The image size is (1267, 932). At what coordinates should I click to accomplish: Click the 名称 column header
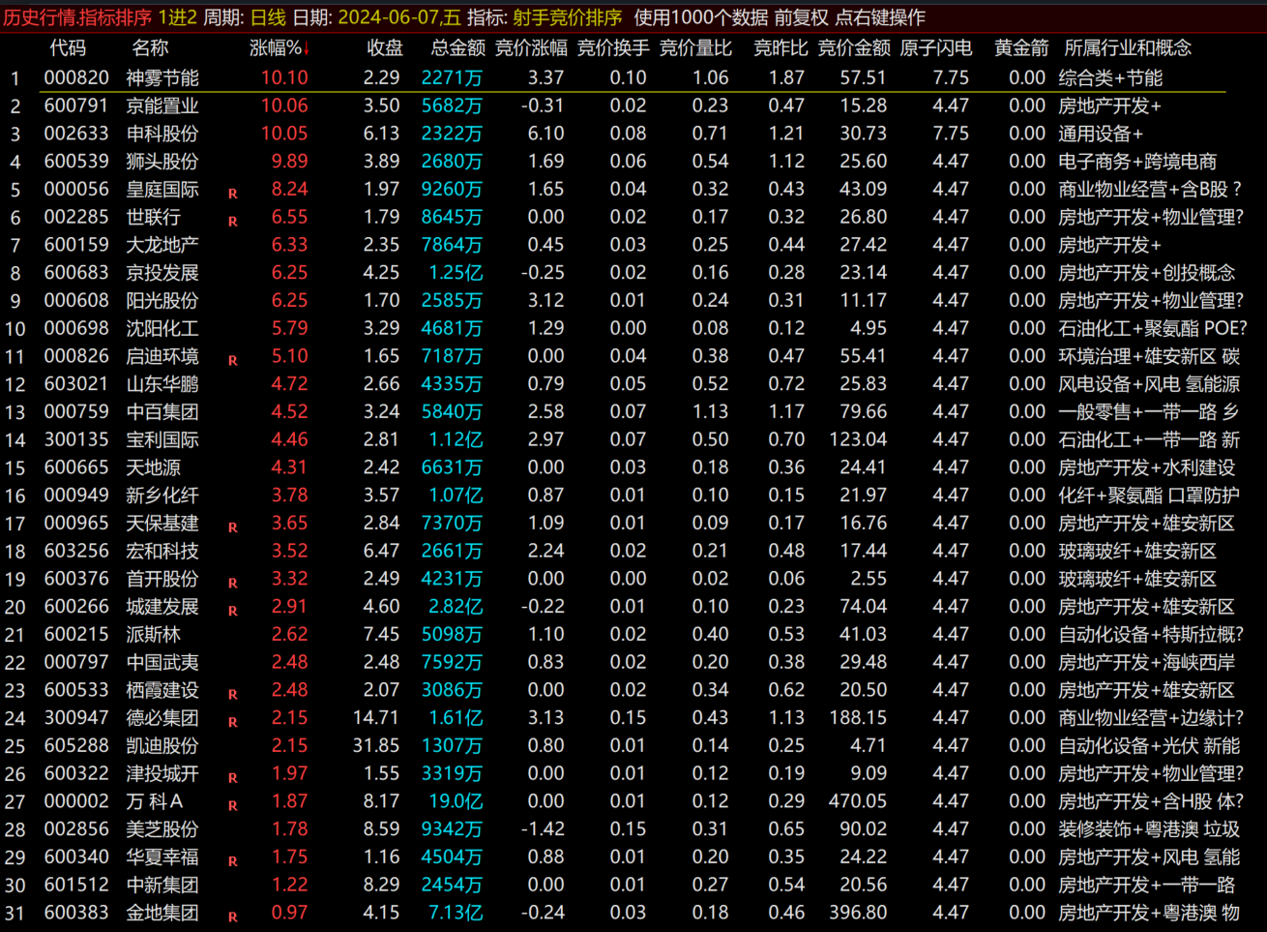click(x=150, y=47)
